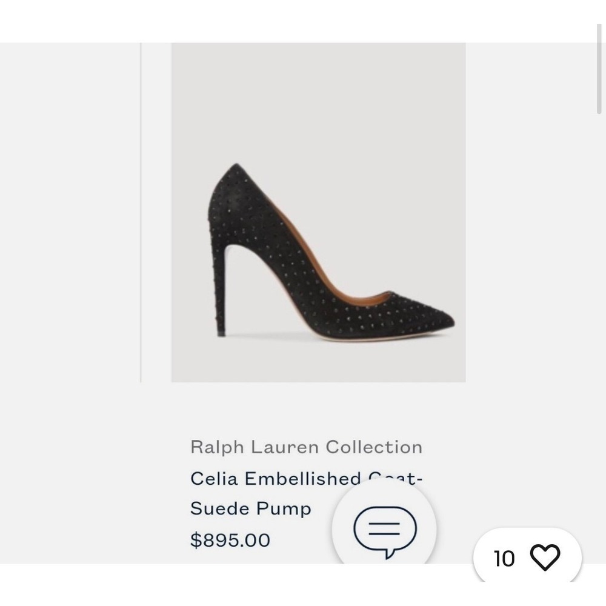Click the word Embellished in the title

tap(303, 479)
